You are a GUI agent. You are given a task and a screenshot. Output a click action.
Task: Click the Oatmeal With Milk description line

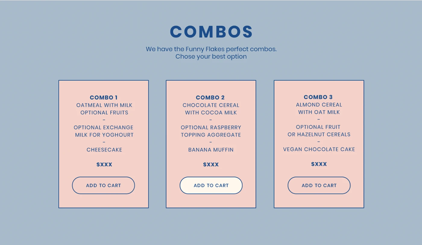click(x=104, y=105)
